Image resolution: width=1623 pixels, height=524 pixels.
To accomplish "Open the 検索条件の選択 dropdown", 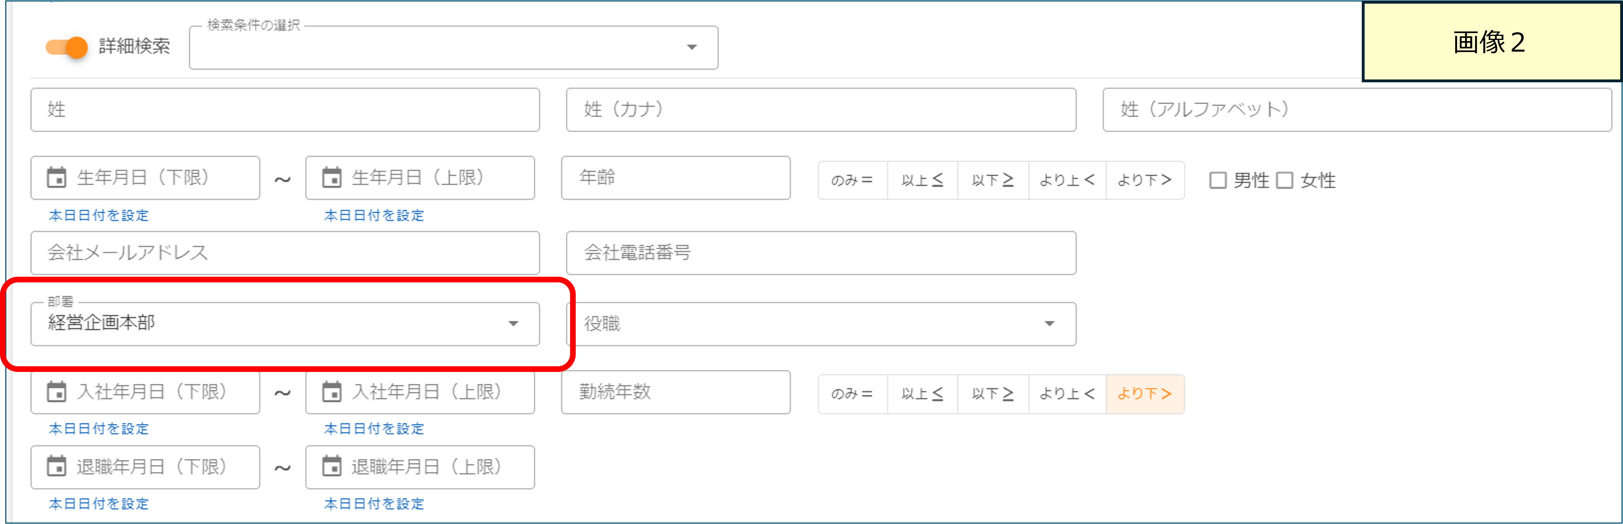I will 691,47.
